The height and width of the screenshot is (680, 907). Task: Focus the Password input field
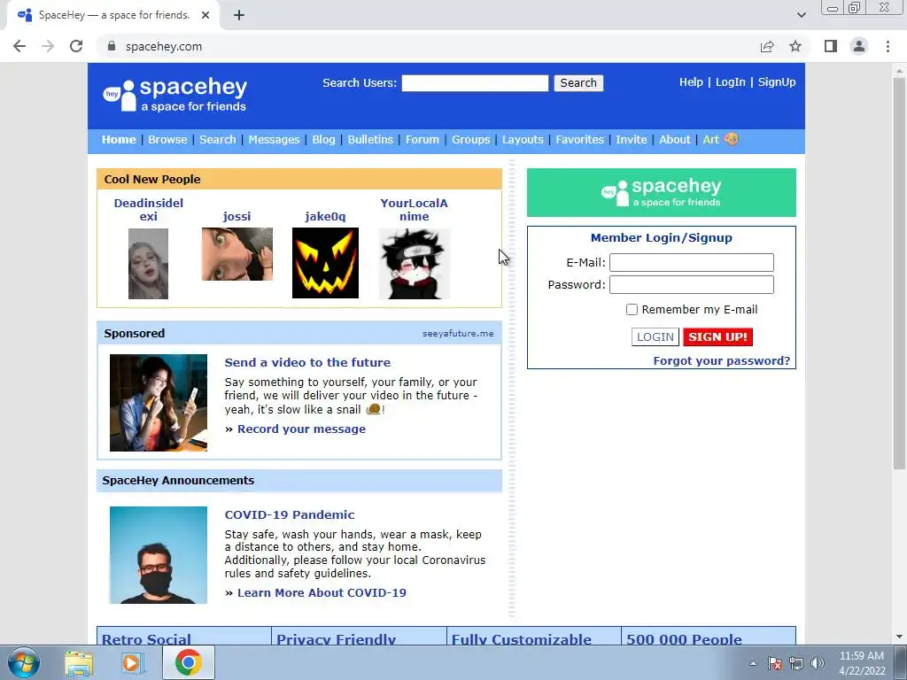(x=691, y=284)
